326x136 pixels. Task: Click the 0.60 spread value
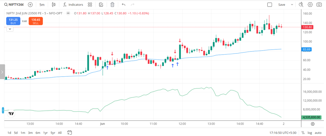pyautogui.click(x=24, y=21)
